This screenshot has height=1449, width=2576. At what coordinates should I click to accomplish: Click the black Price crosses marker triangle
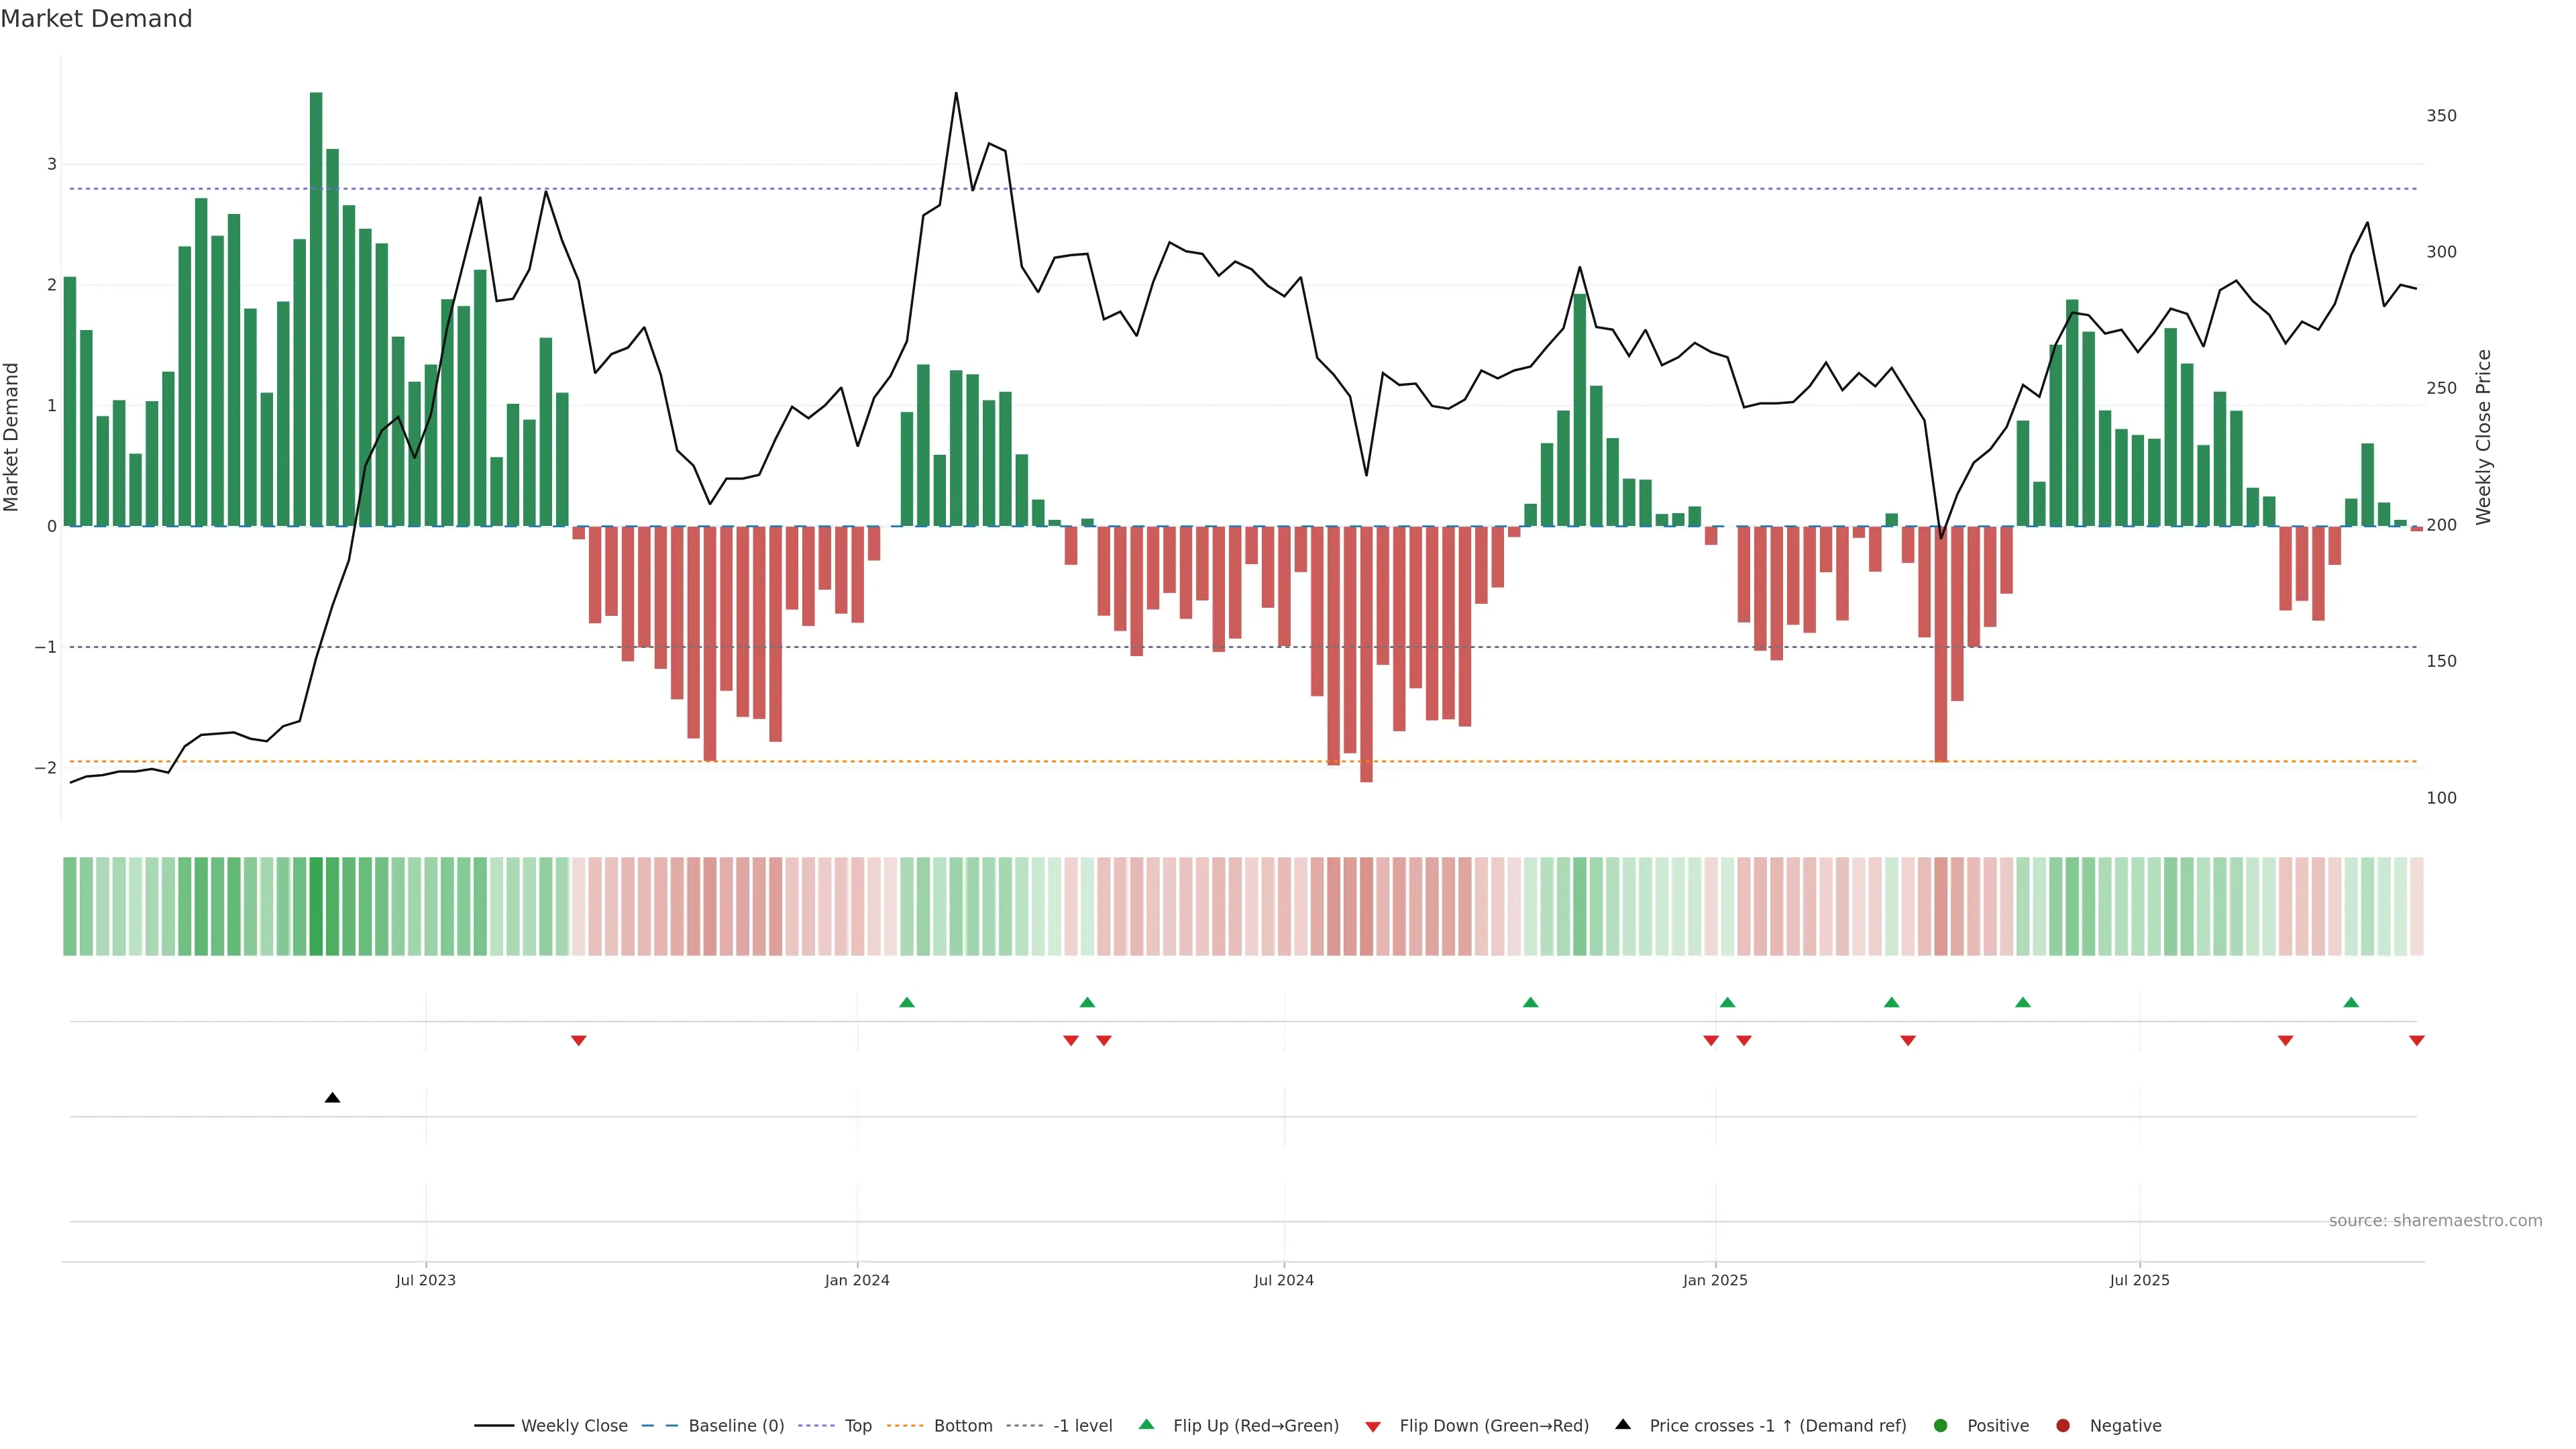click(x=333, y=1098)
